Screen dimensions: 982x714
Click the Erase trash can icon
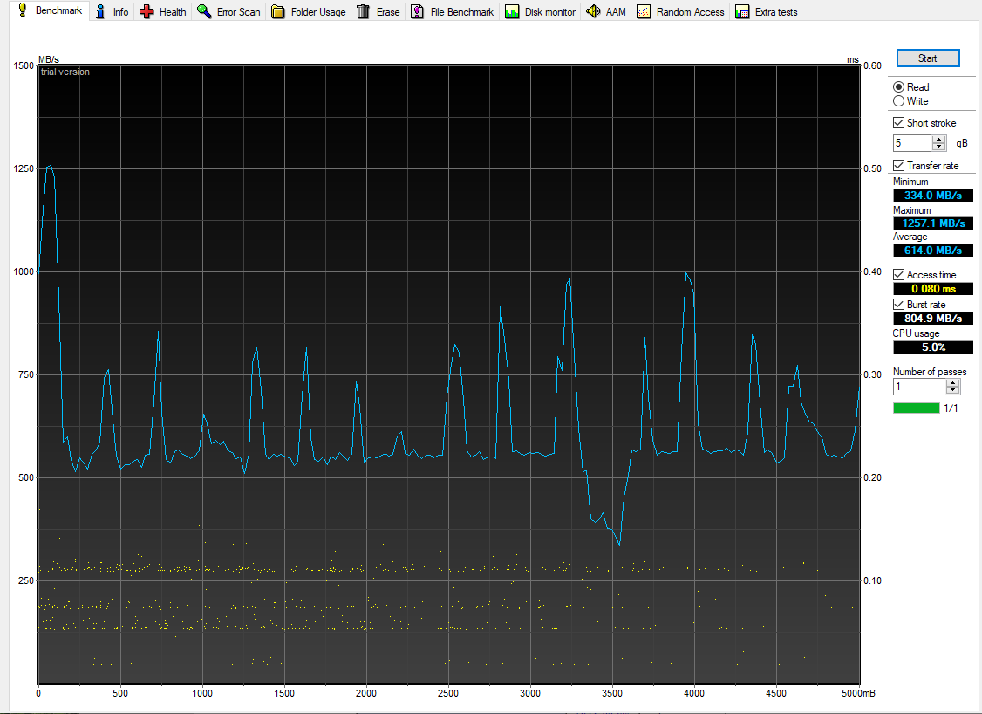pos(364,11)
